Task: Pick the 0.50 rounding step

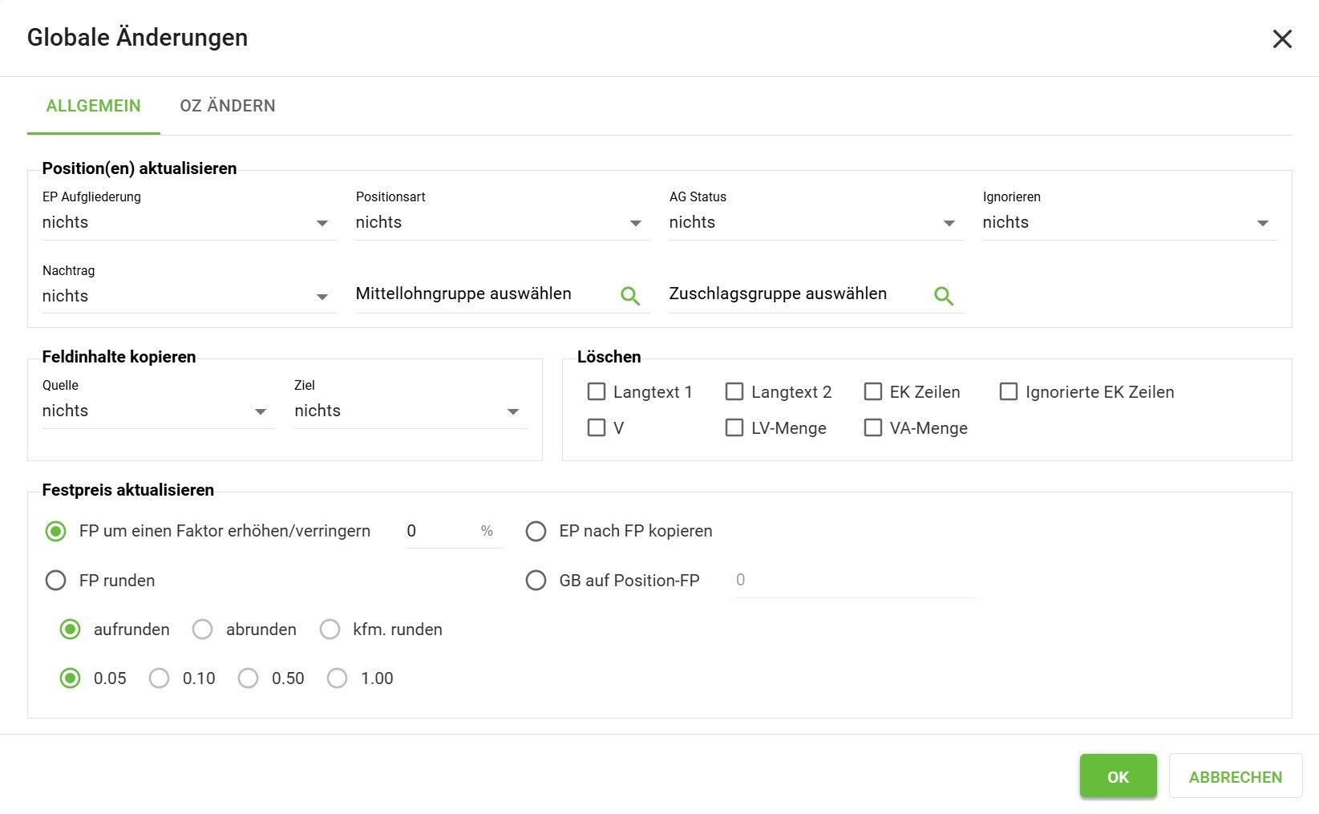Action: click(249, 678)
